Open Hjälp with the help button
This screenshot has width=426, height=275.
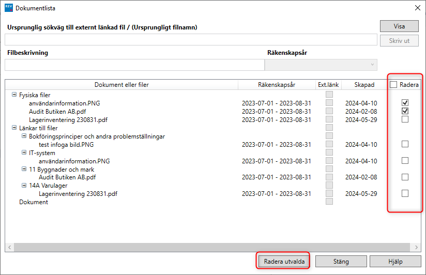(395, 262)
